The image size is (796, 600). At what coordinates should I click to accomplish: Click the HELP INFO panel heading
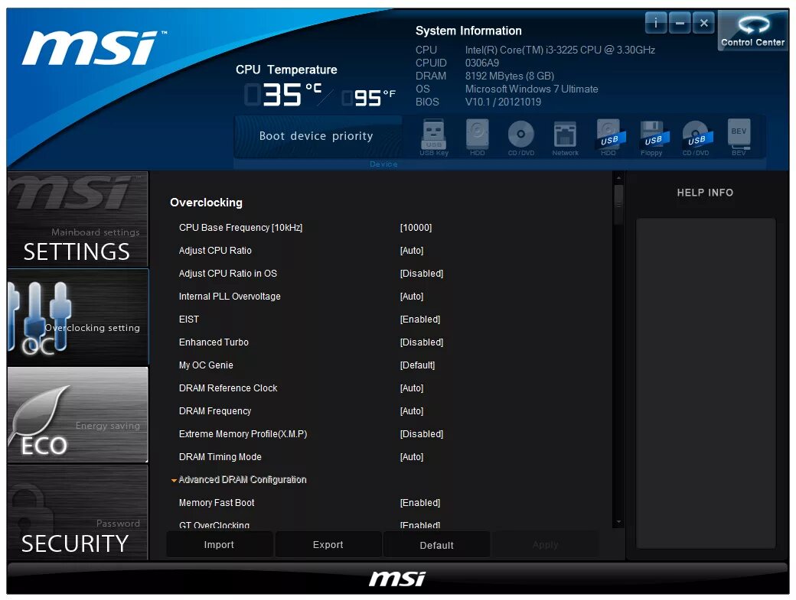pos(705,193)
